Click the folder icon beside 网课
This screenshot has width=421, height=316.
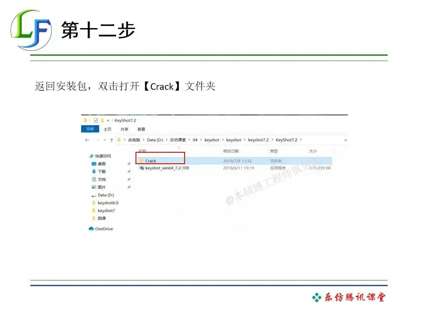coord(94,218)
